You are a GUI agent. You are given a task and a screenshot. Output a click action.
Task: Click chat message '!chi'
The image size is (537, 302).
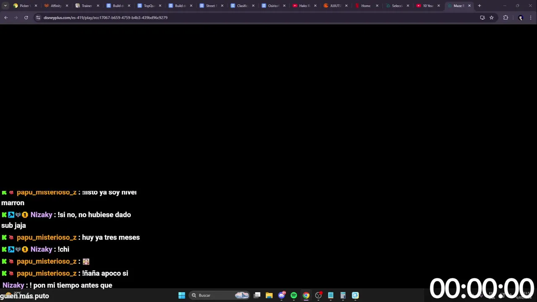click(x=63, y=249)
